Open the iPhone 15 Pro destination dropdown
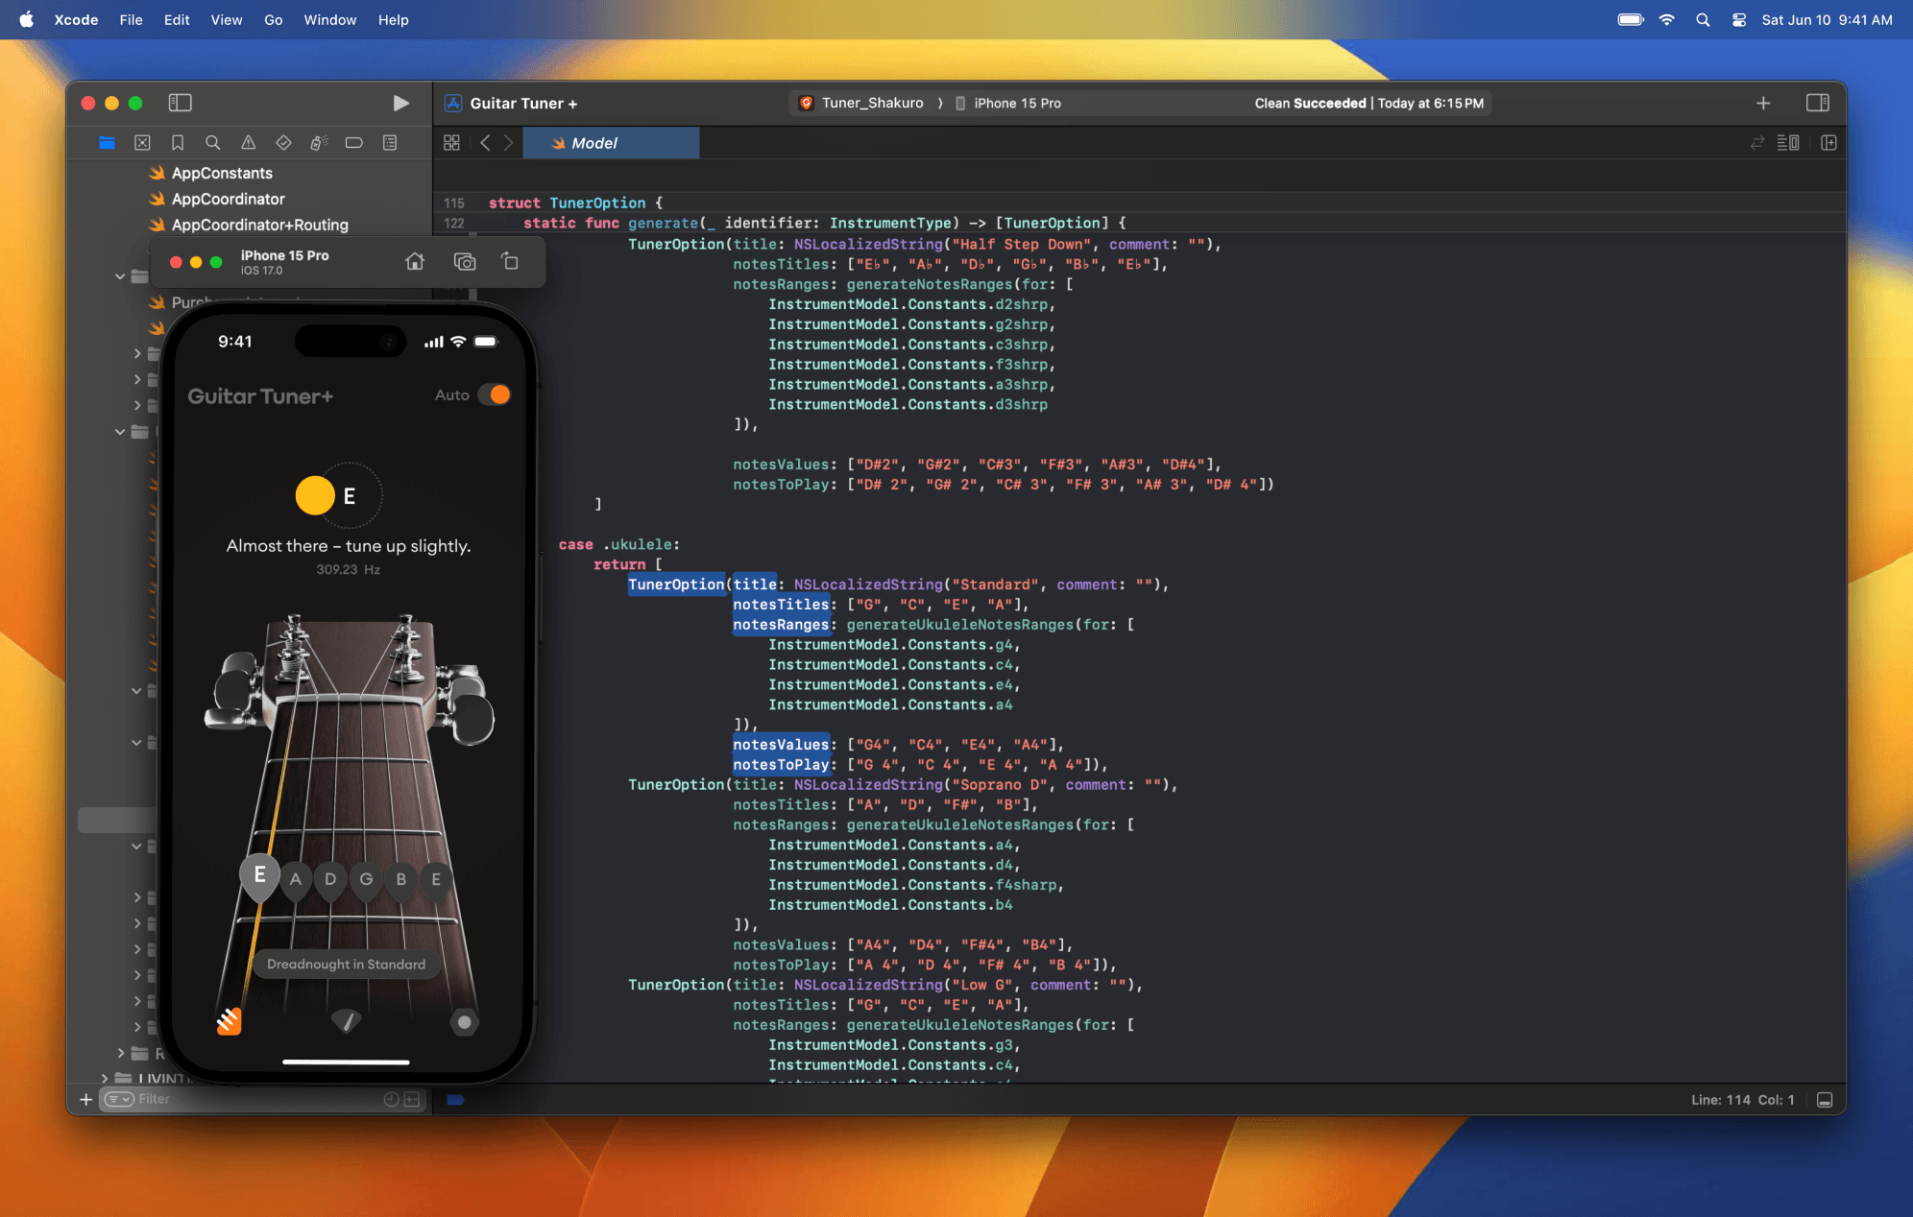The width and height of the screenshot is (1913, 1217). click(x=1016, y=103)
